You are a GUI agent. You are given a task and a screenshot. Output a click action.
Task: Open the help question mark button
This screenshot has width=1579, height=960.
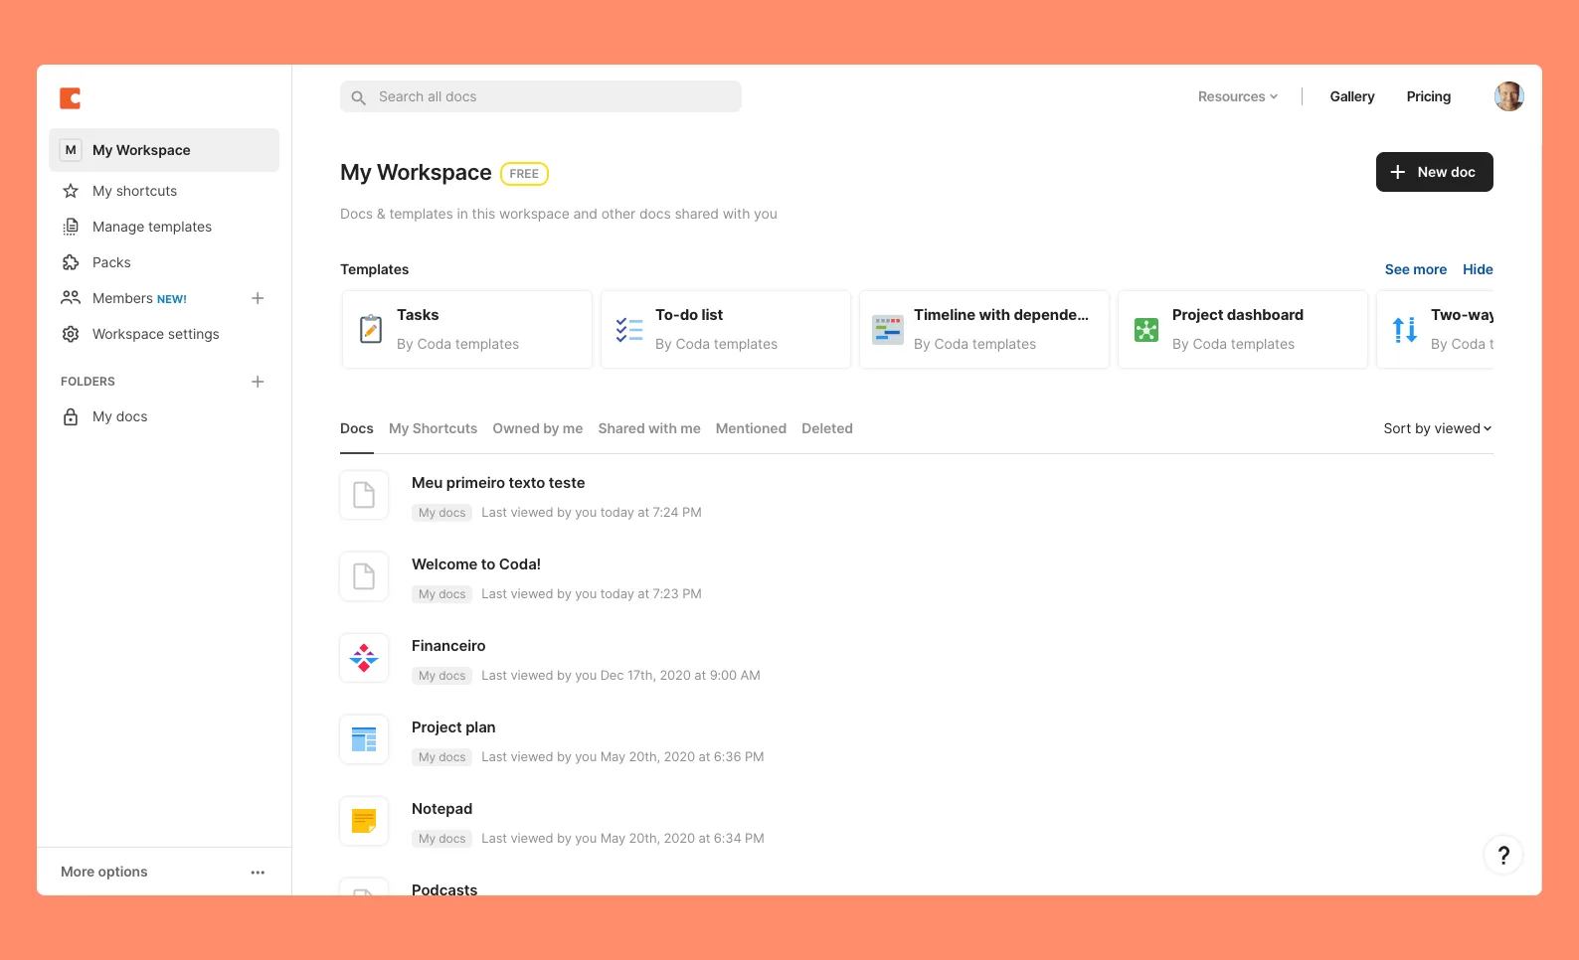[1502, 855]
